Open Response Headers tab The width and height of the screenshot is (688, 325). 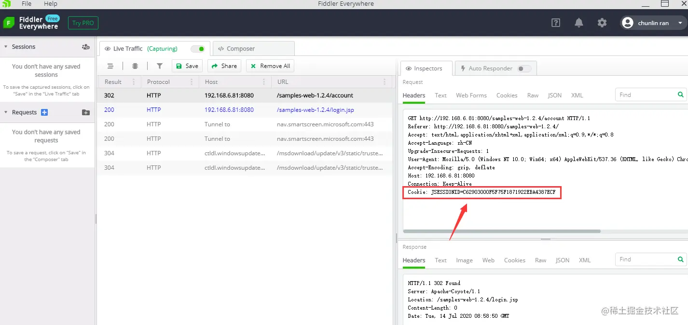coord(414,260)
